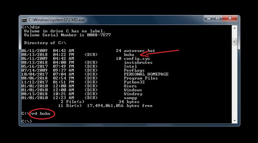
Task: Click the 'Directory of C:\' line
Action: point(45,43)
